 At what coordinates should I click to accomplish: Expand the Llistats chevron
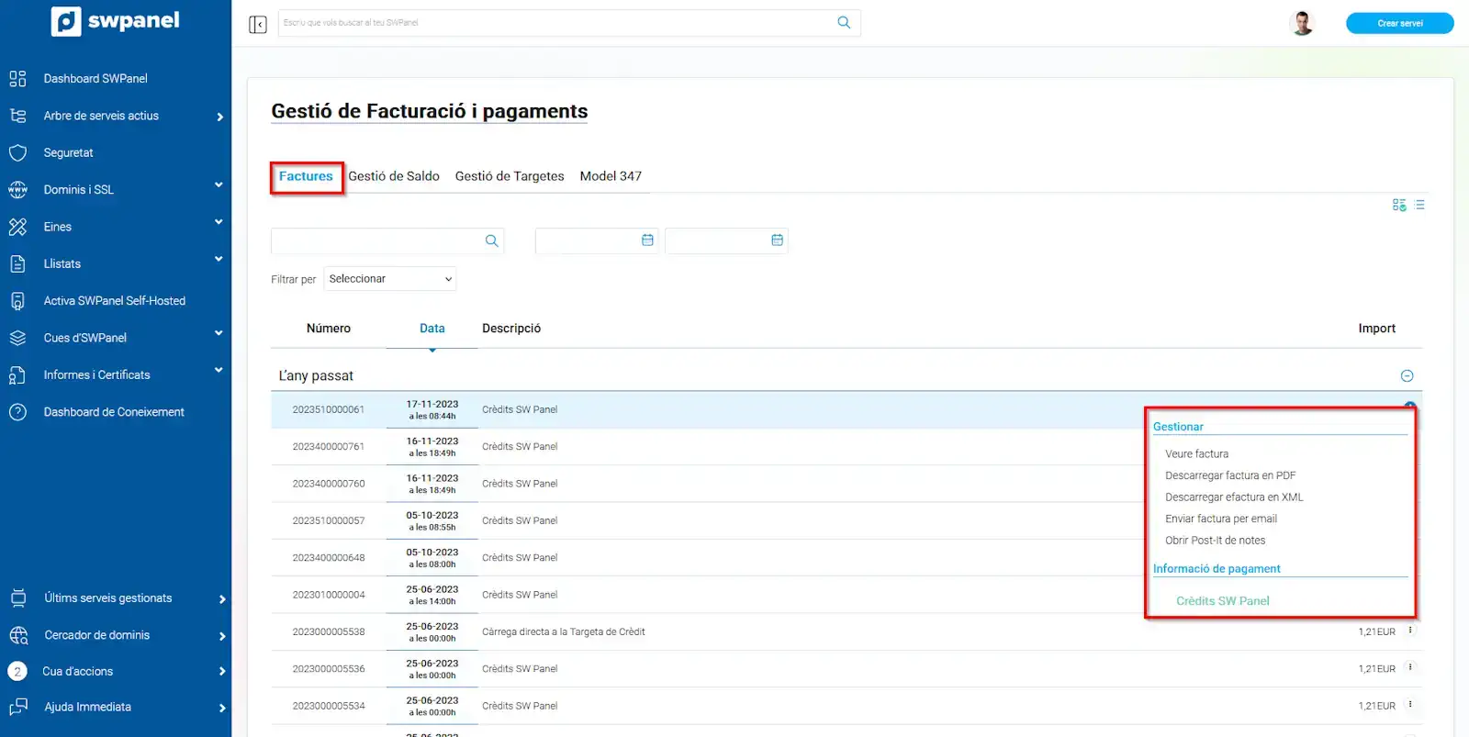(x=219, y=260)
